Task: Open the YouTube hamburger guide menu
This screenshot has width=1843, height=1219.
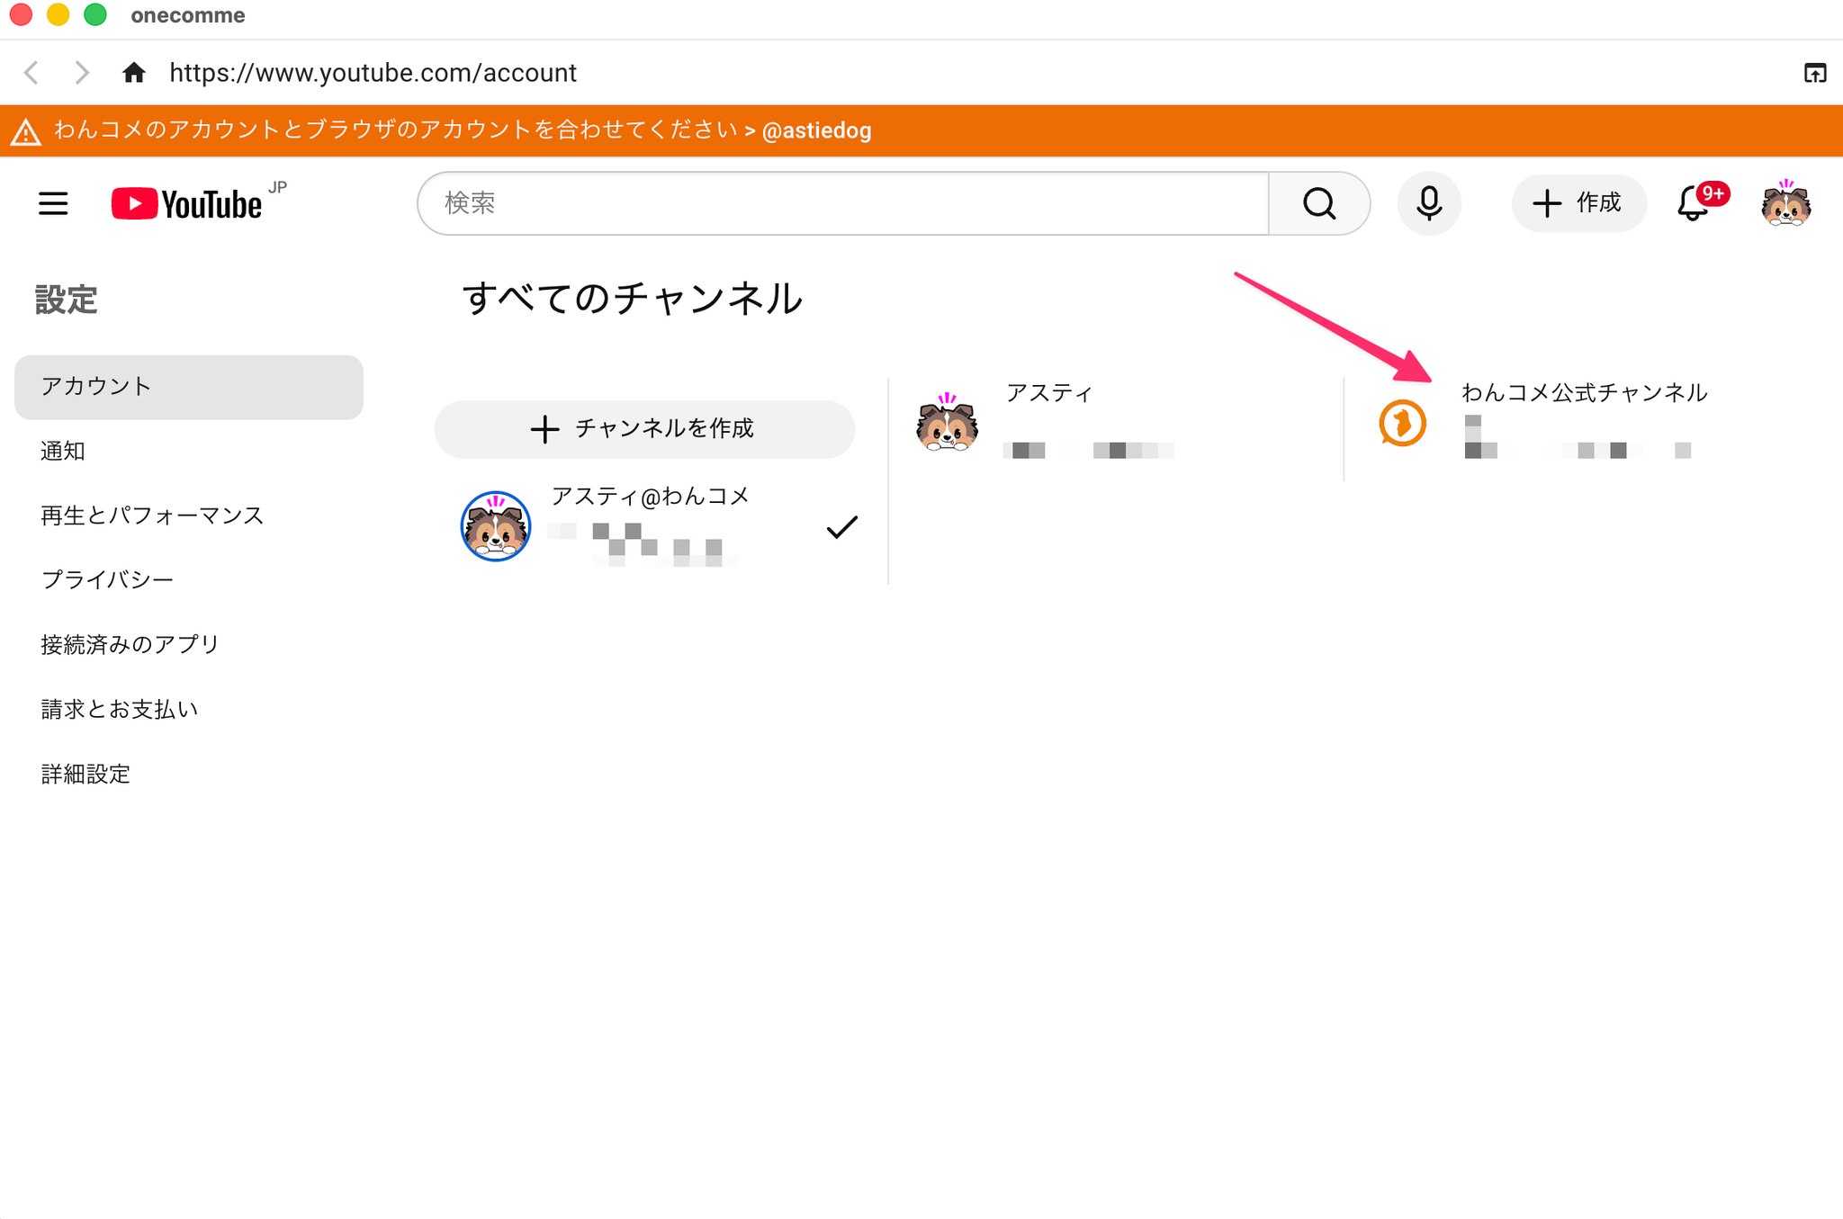Action: pos(53,203)
